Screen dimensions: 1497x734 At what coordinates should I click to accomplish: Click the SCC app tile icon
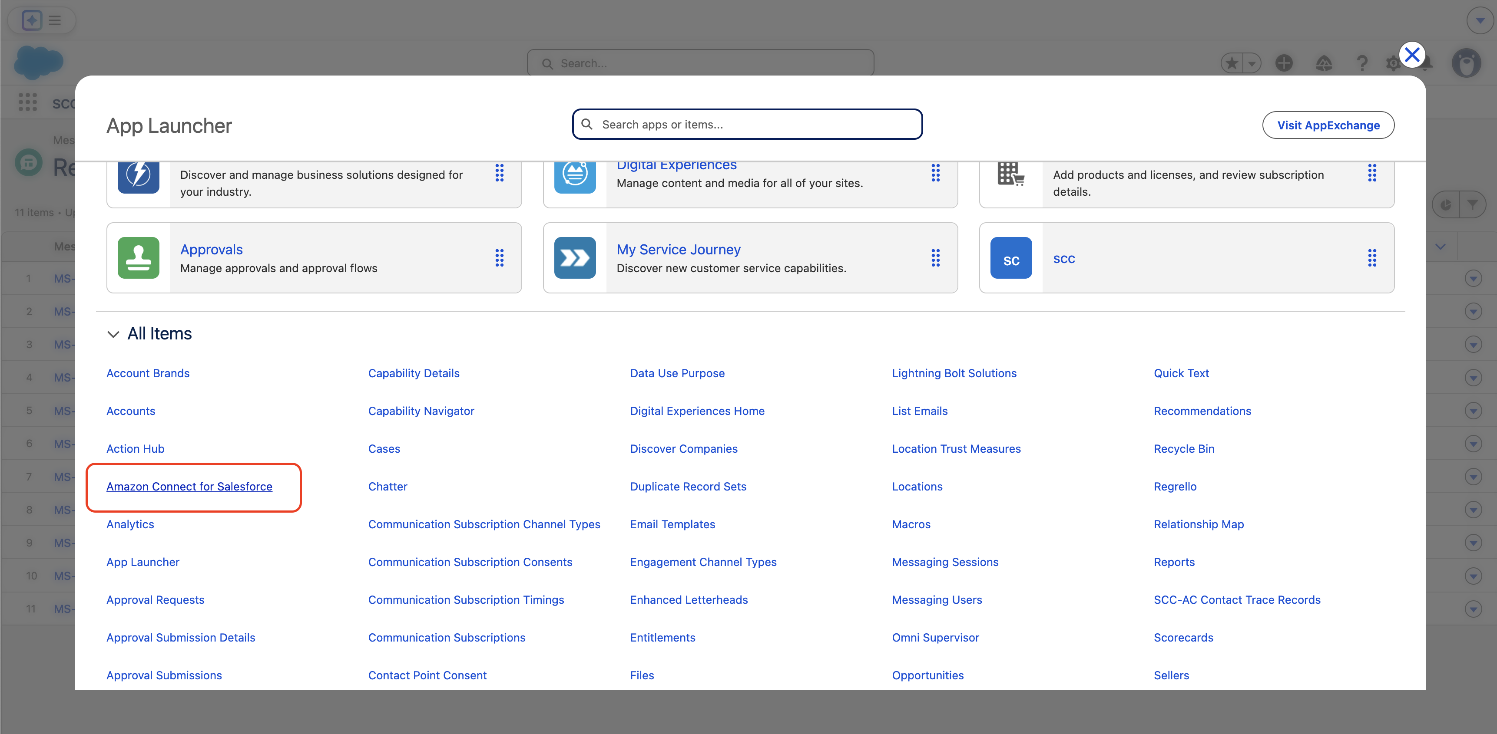(1011, 258)
